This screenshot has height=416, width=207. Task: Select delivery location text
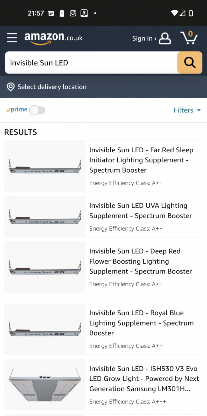(x=52, y=87)
